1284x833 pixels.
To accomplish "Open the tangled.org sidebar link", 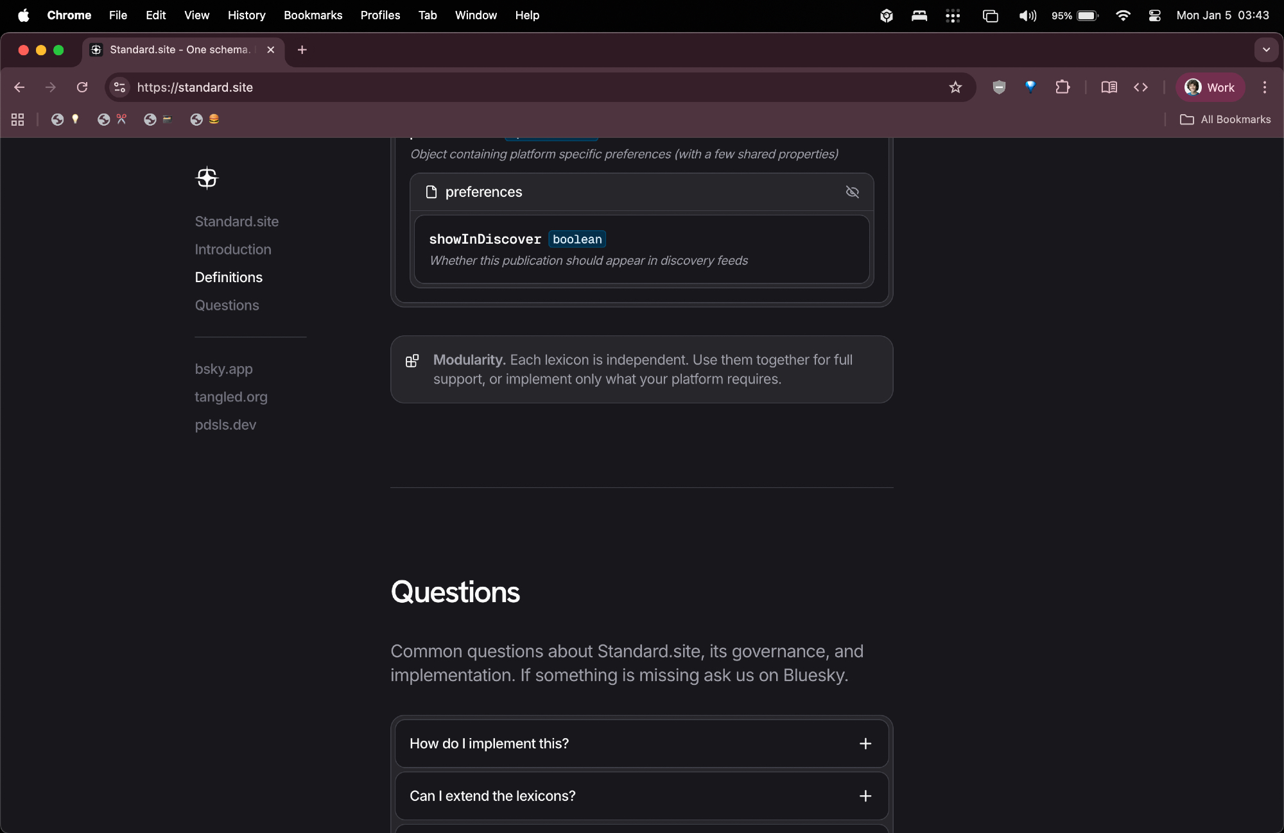I will click(231, 397).
